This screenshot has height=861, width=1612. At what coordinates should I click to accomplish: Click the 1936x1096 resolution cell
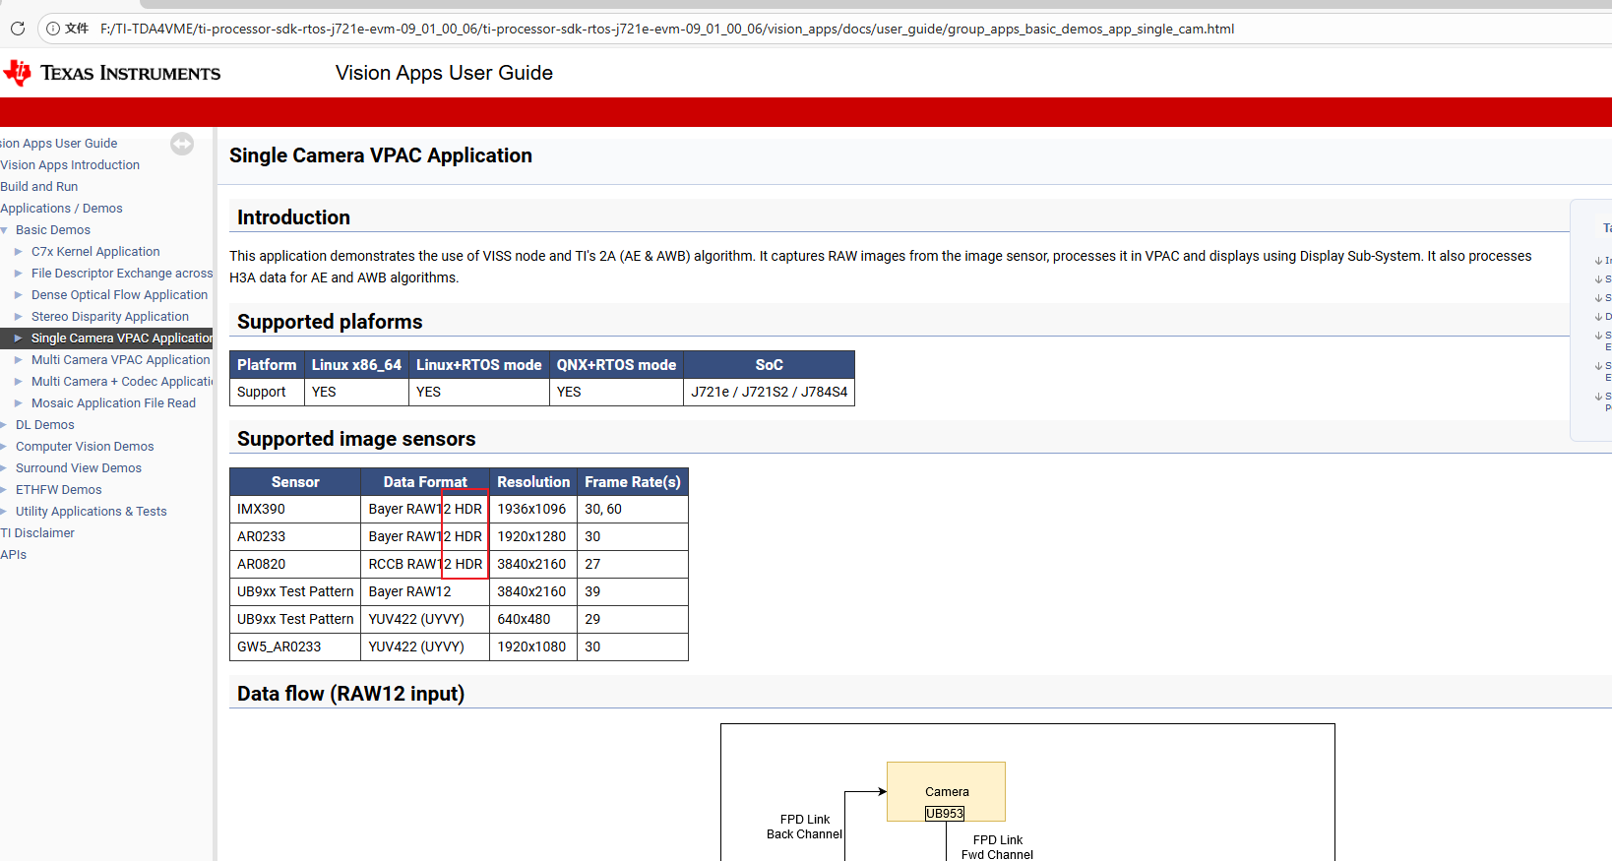(533, 509)
